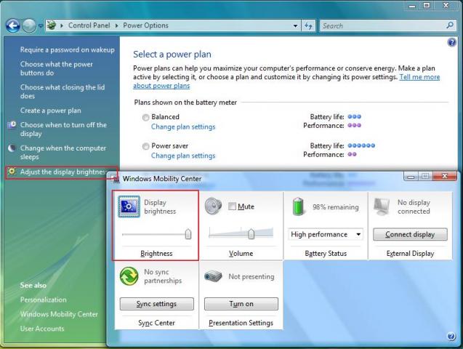463x349 pixels.
Task: Click the green Sync Center icon
Action: coord(129,276)
